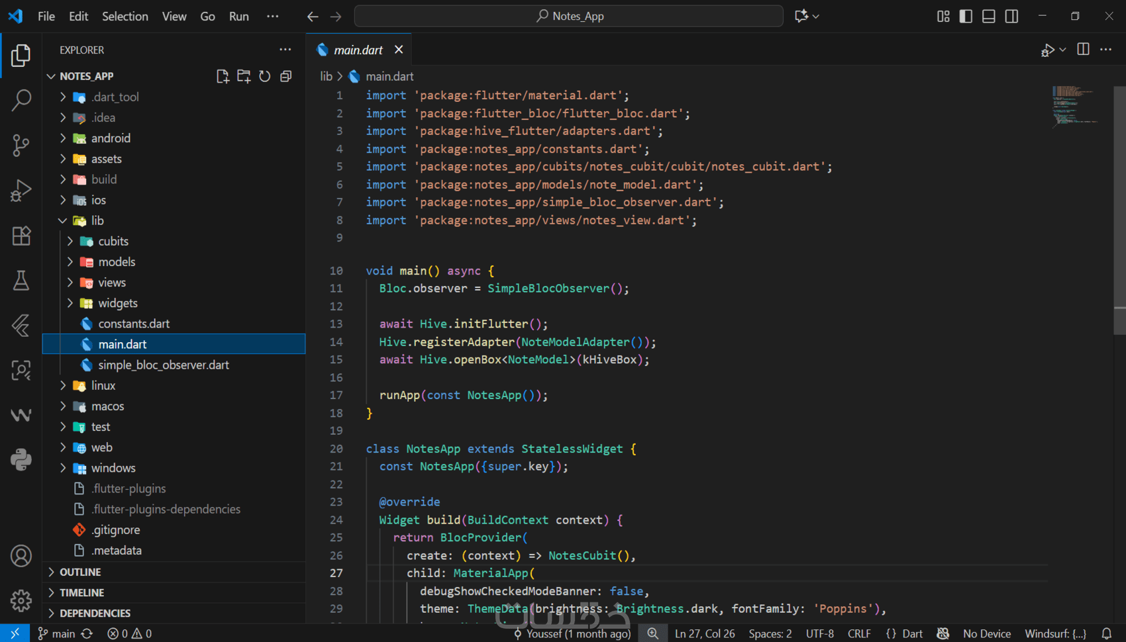Collapse all folders in explorer

[x=286, y=76]
